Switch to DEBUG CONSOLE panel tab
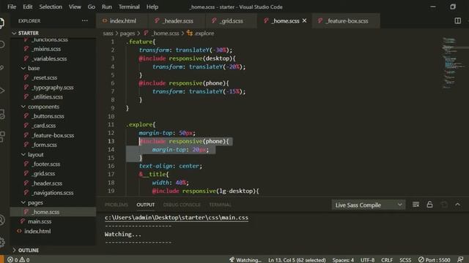Viewport: 469px width, 263px height. pos(182,205)
